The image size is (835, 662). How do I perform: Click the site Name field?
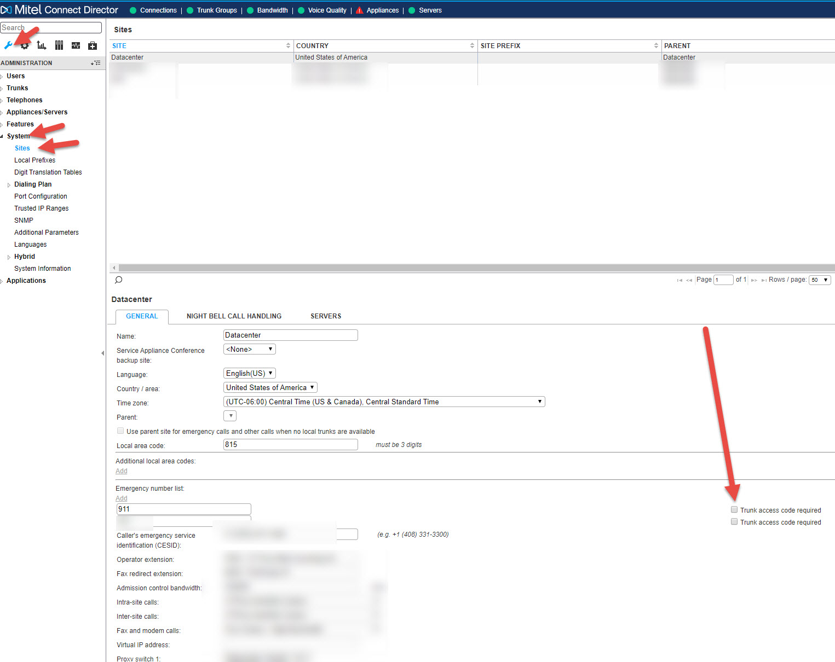[x=291, y=335]
